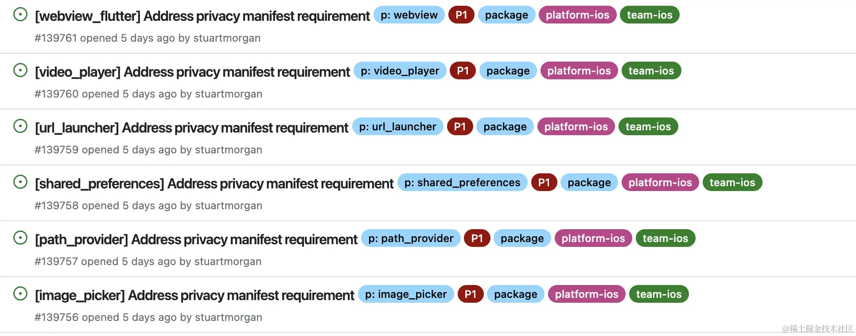Click the package label on image_picker row
This screenshot has height=336, width=856.
tap(515, 294)
